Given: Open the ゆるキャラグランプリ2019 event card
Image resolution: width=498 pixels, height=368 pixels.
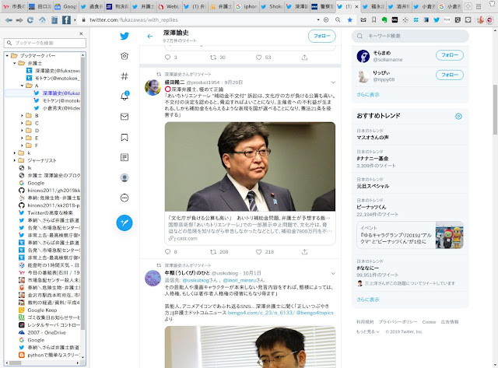Looking at the screenshot, I should tap(410, 235).
